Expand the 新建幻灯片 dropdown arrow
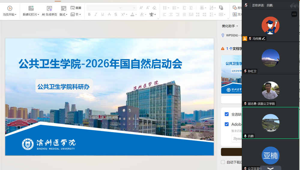The width and height of the screenshot is (300, 170). coord(38,14)
